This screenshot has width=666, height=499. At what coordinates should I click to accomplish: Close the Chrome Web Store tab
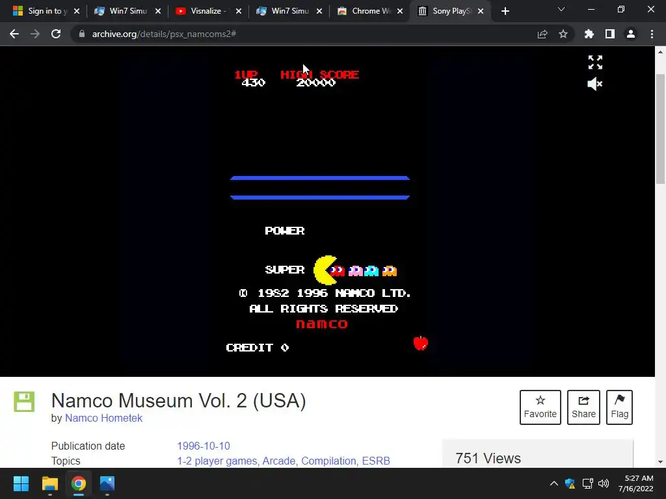pyautogui.click(x=400, y=12)
